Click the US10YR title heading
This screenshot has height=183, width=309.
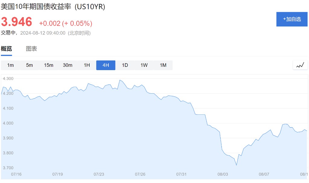pos(53,7)
